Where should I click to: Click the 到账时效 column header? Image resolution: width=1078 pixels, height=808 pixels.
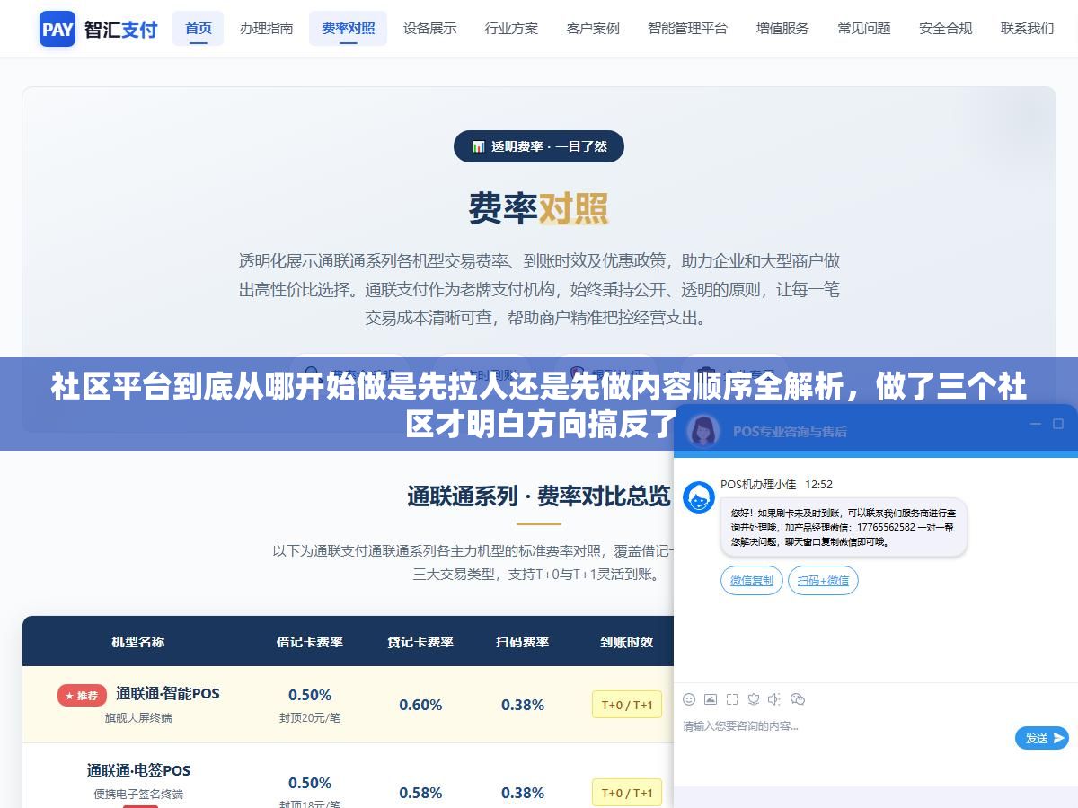click(627, 642)
